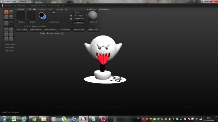218x122 pixels.
Task: Toggle the Size pressure dot
Action: (74, 12)
